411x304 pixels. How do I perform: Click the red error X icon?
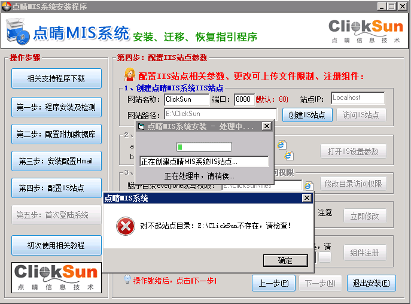pyautogui.click(x=125, y=226)
